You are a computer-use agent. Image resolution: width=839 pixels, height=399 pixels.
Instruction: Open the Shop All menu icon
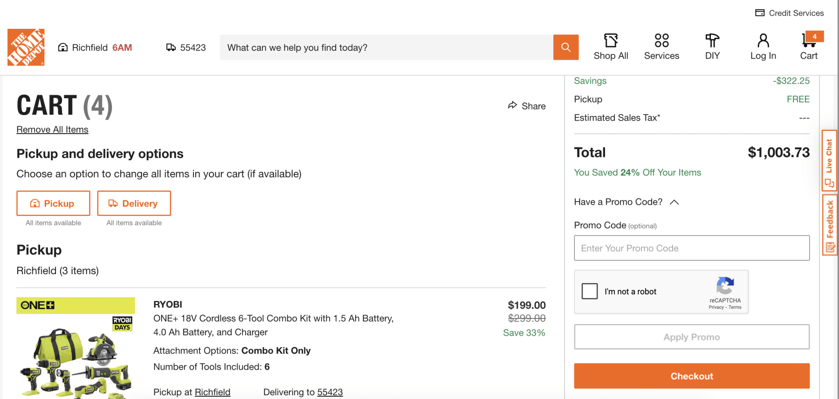tap(611, 41)
